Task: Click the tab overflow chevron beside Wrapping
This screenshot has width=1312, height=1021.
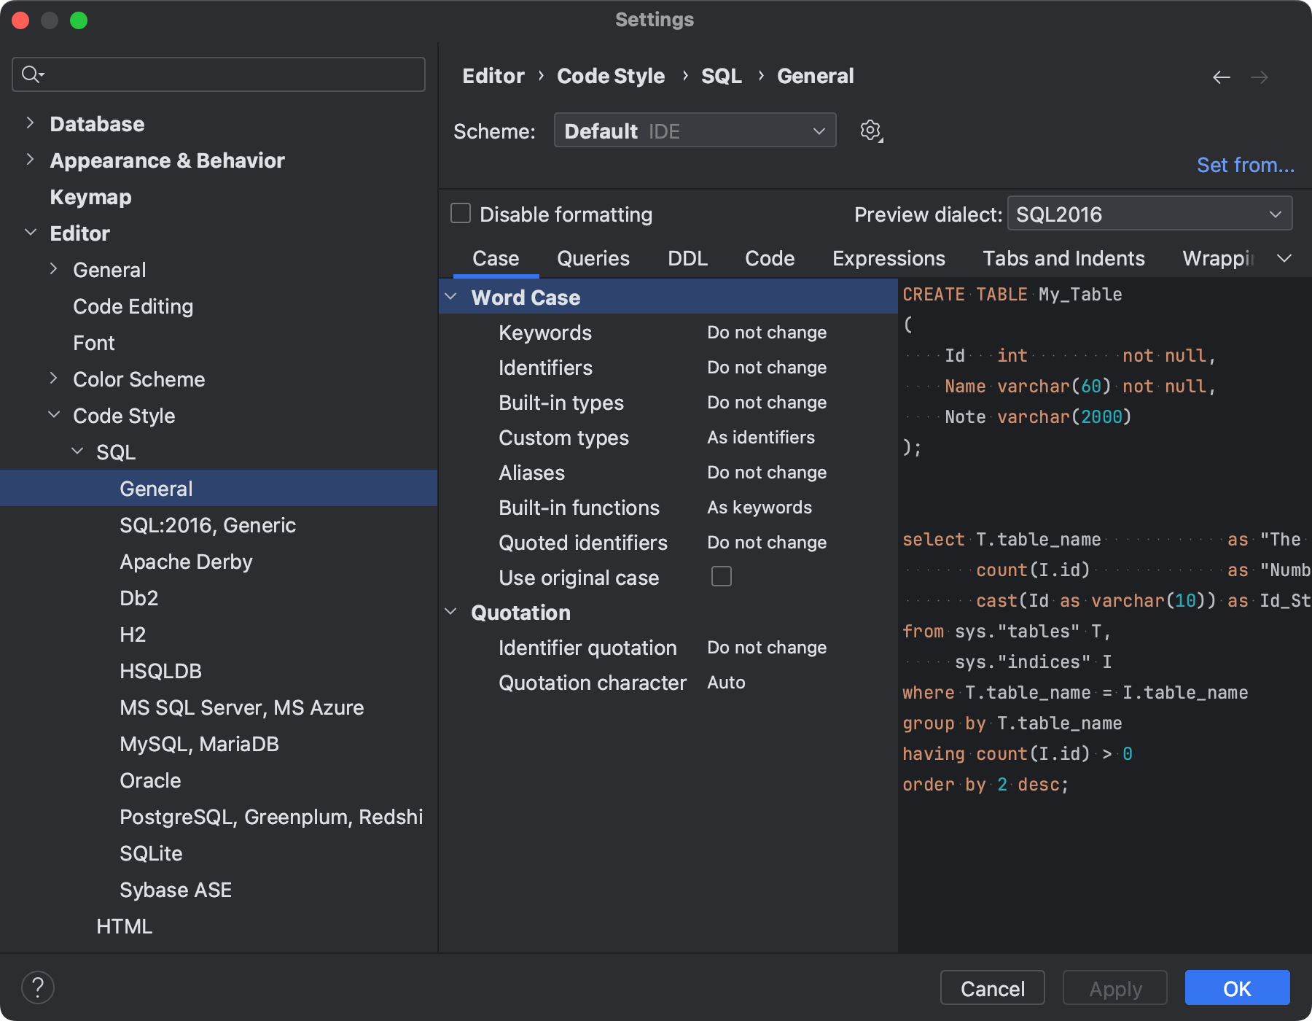Action: pos(1285,258)
